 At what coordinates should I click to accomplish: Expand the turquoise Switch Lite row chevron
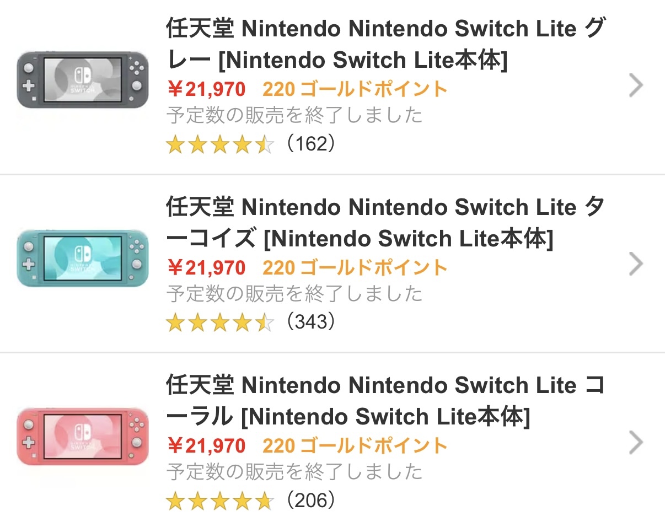(636, 264)
